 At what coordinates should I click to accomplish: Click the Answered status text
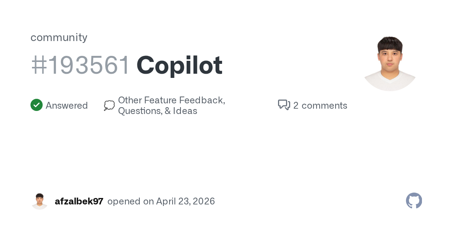pyautogui.click(x=67, y=105)
